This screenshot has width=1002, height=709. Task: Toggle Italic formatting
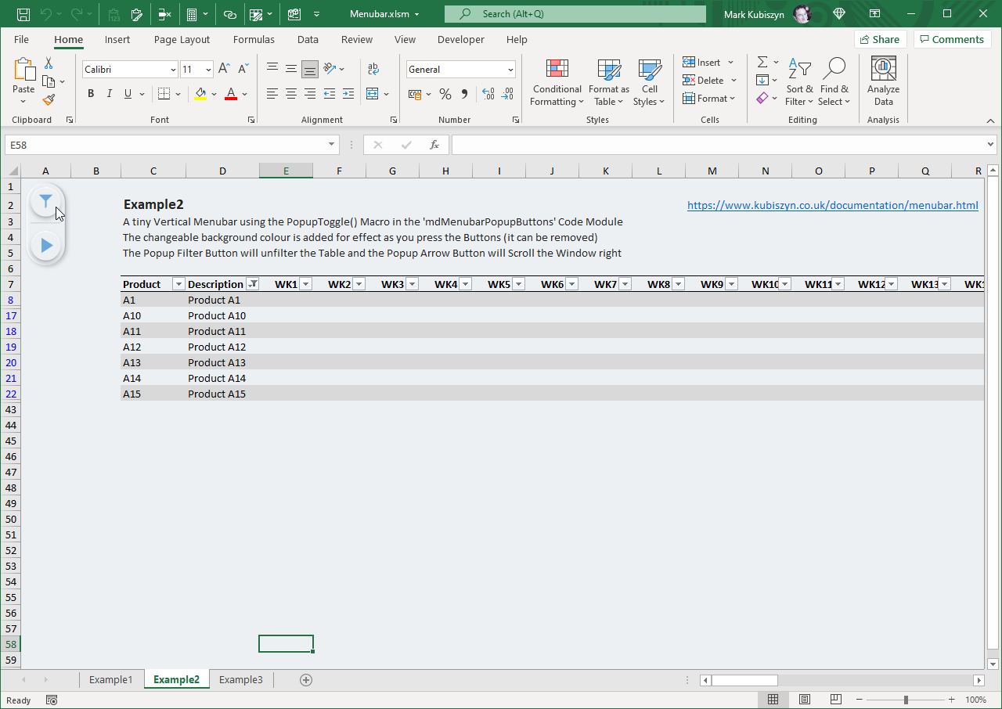coord(109,94)
